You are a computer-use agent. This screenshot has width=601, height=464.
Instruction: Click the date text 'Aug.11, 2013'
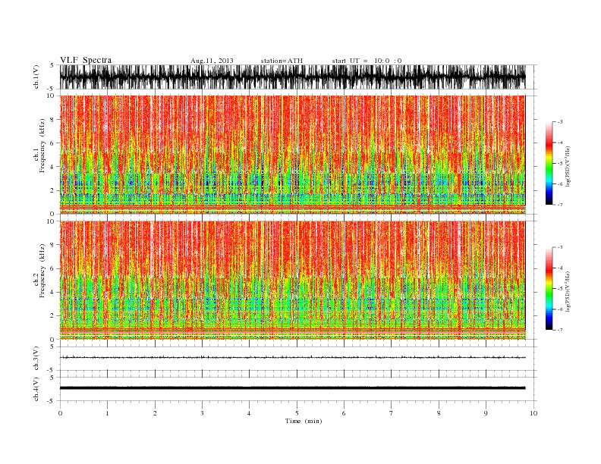coord(212,61)
